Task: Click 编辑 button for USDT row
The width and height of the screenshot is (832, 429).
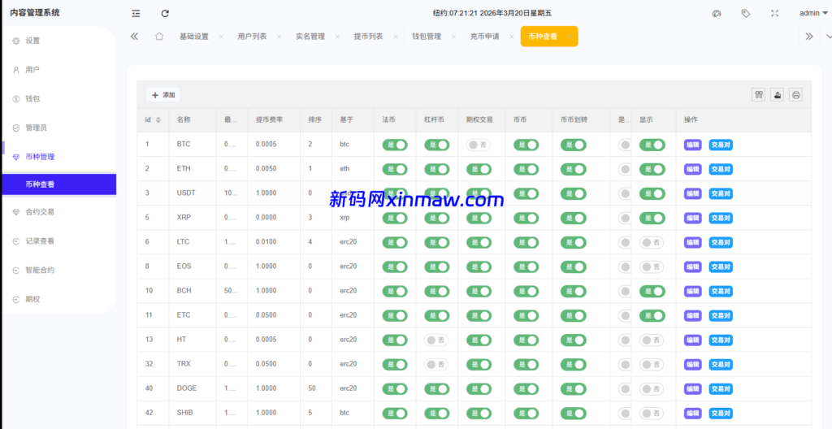Action: coord(692,193)
